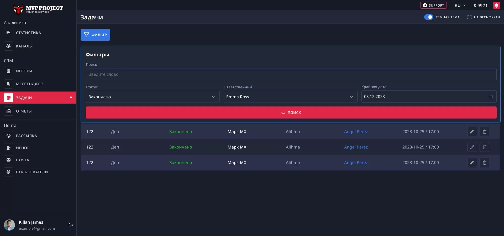Open the Пользователи section
Image resolution: width=504 pixels, height=236 pixels.
click(x=8, y=172)
